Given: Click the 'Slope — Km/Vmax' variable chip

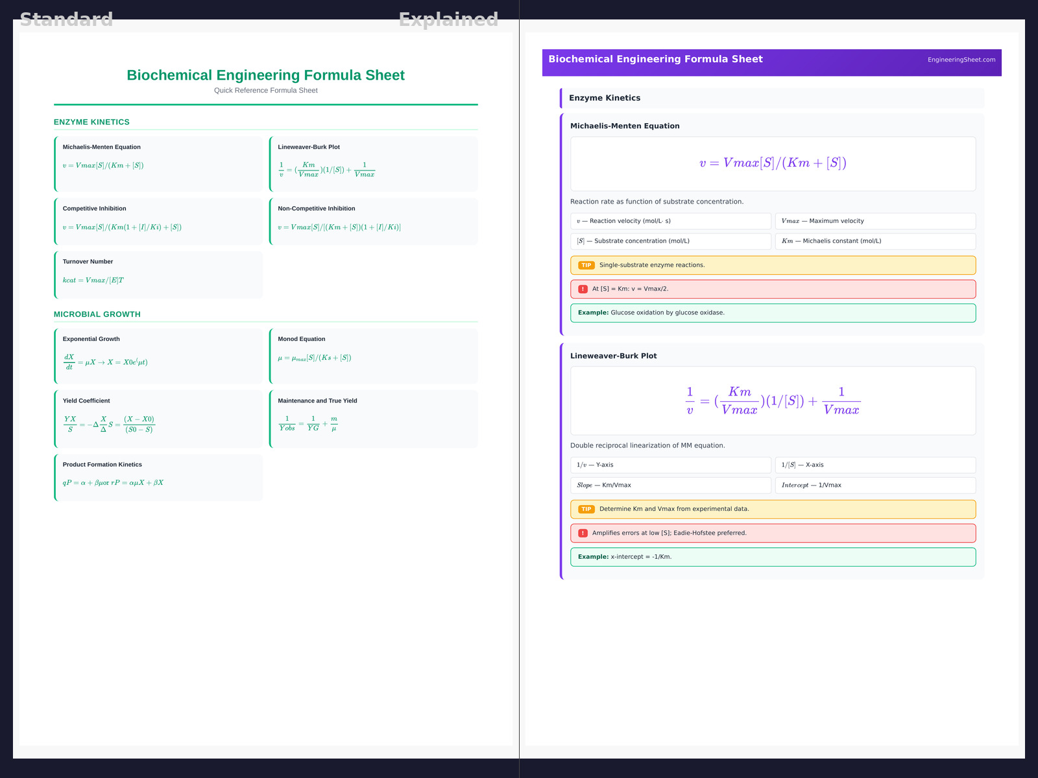Looking at the screenshot, I should 670,485.
